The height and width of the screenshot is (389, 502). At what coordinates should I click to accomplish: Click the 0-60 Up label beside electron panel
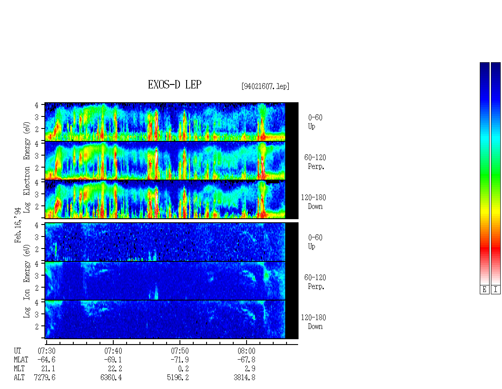coord(315,122)
